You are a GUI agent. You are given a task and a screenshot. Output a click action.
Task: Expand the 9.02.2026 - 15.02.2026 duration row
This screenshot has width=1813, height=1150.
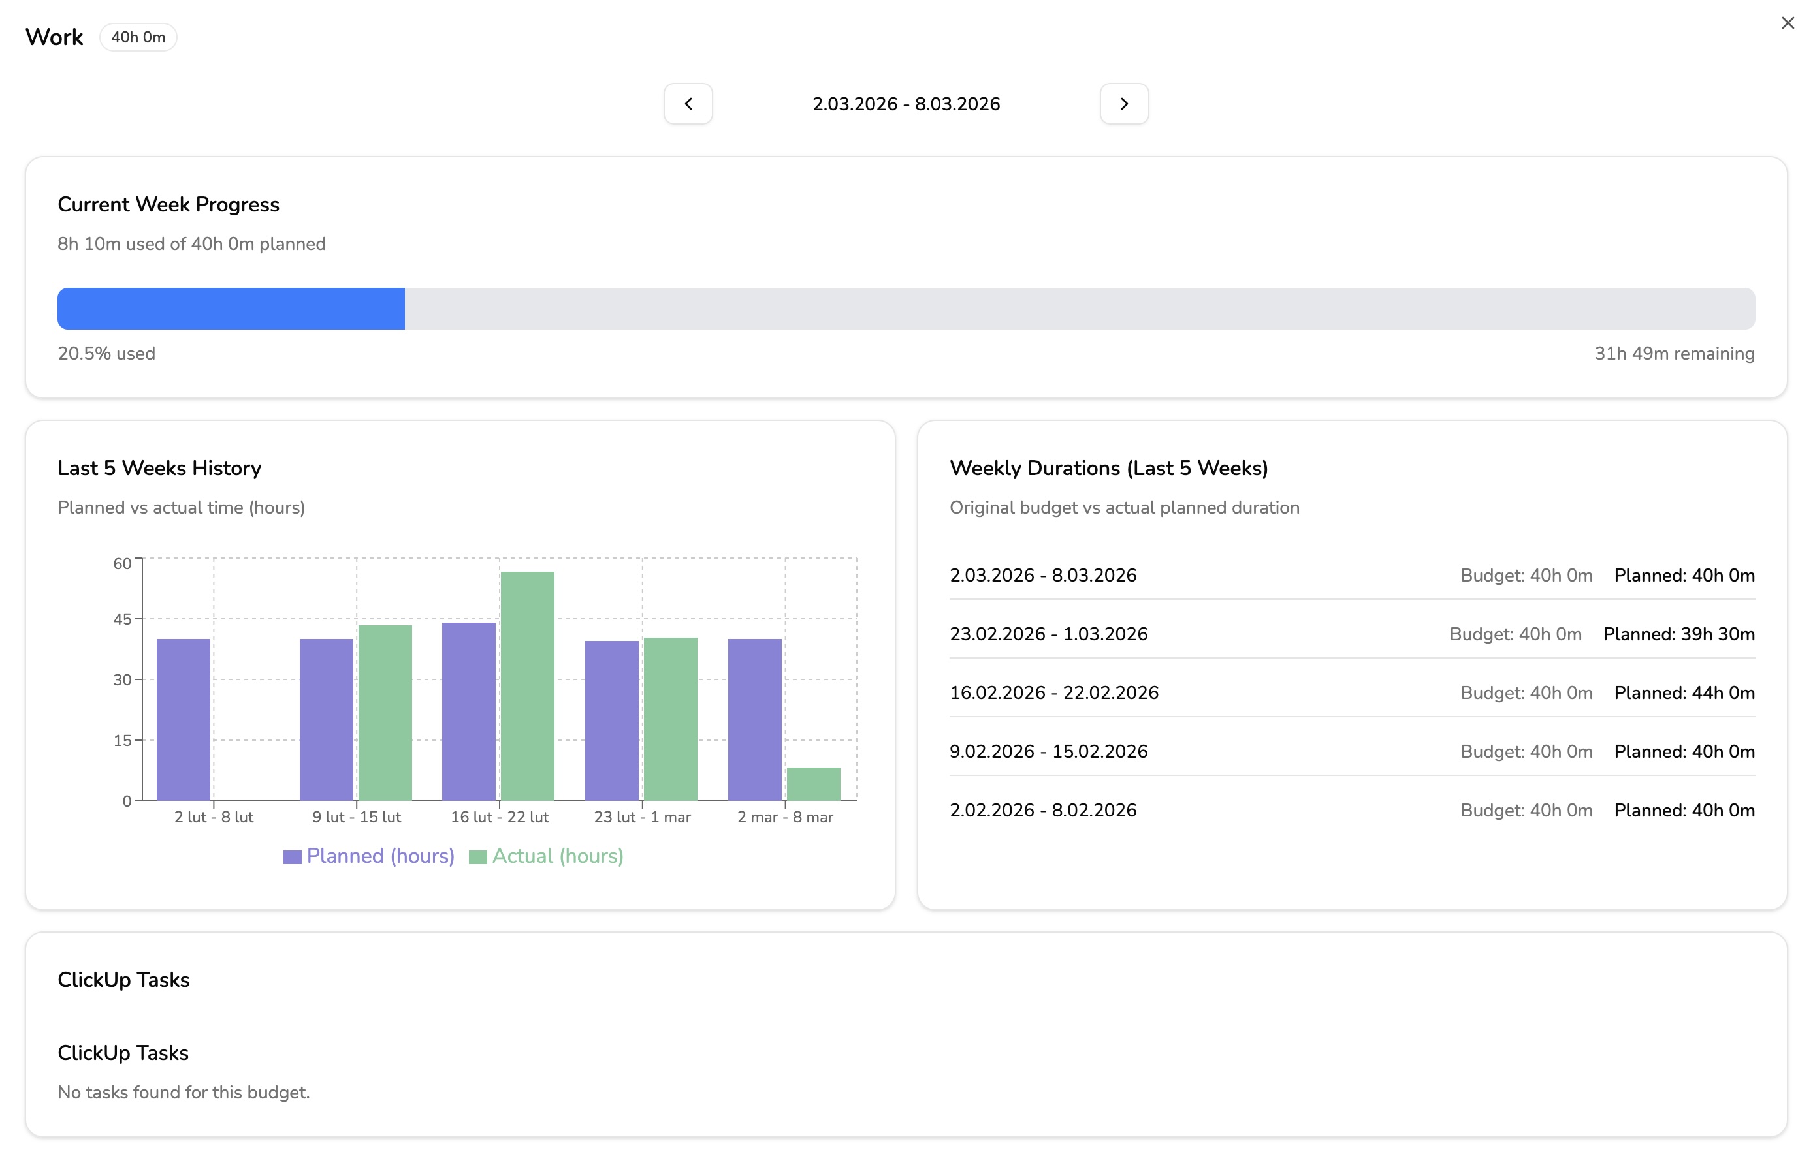click(1049, 751)
